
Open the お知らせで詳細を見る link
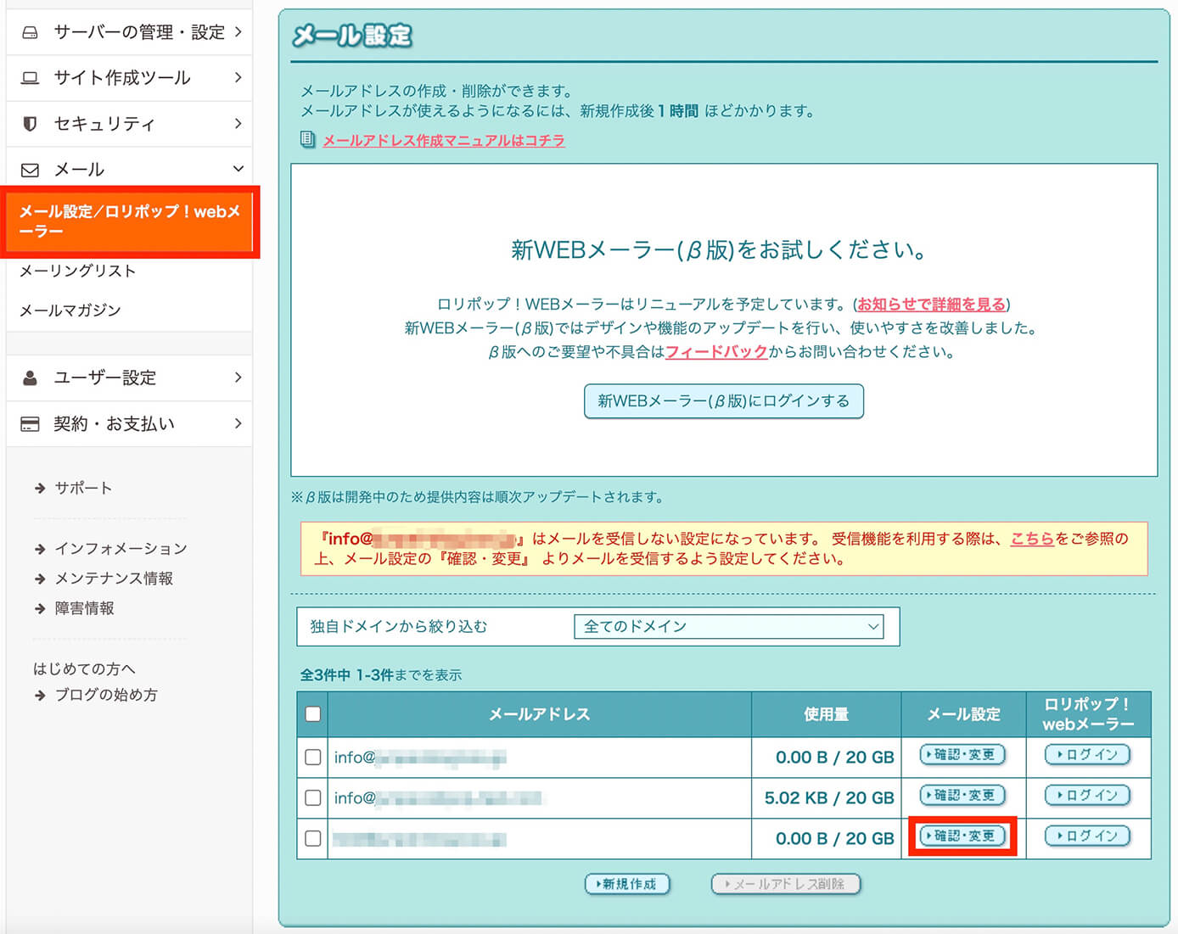(931, 304)
